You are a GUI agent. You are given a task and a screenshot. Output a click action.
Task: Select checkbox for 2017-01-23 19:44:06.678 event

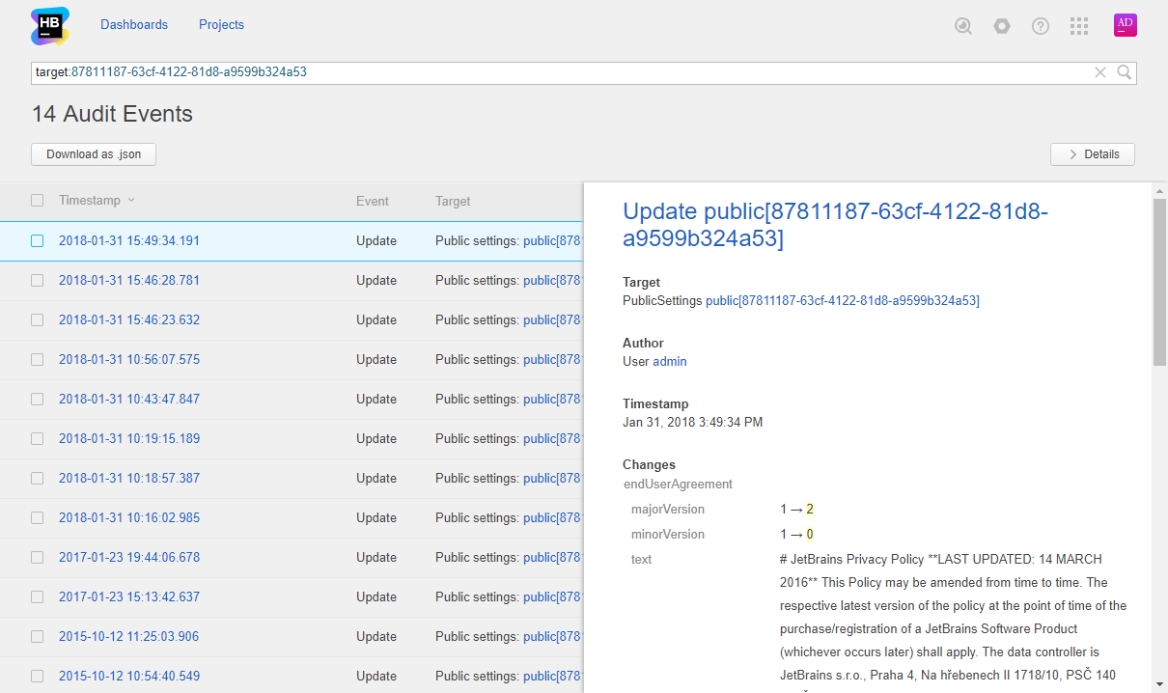(x=38, y=558)
